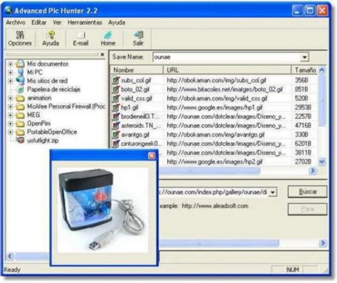Close the image preview popup
The width and height of the screenshot is (337, 283).
(152, 156)
